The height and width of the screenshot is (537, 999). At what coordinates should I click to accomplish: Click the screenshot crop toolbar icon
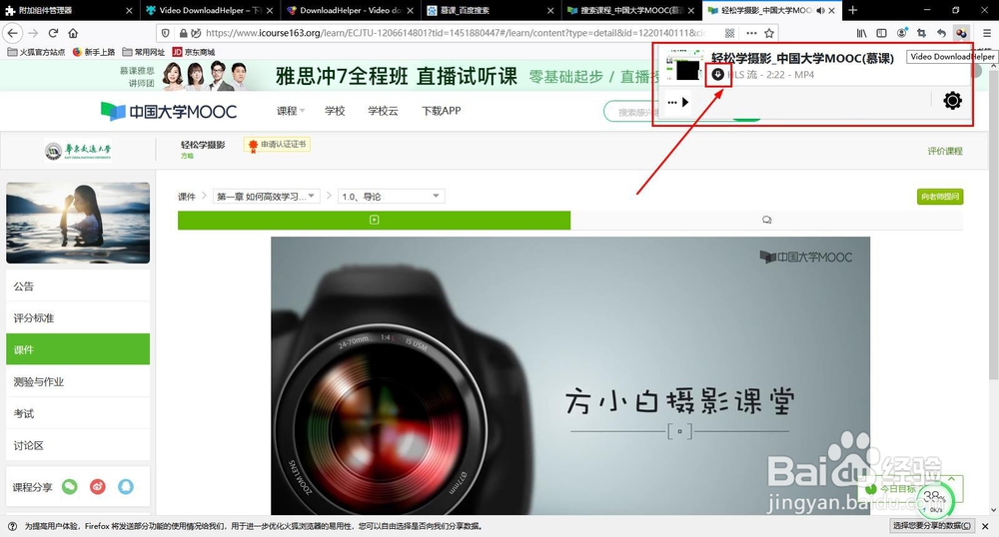coord(921,33)
